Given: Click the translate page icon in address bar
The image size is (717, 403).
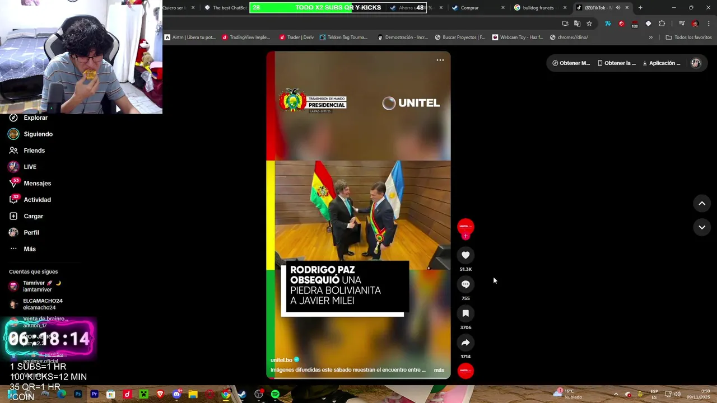Looking at the screenshot, I should [577, 24].
